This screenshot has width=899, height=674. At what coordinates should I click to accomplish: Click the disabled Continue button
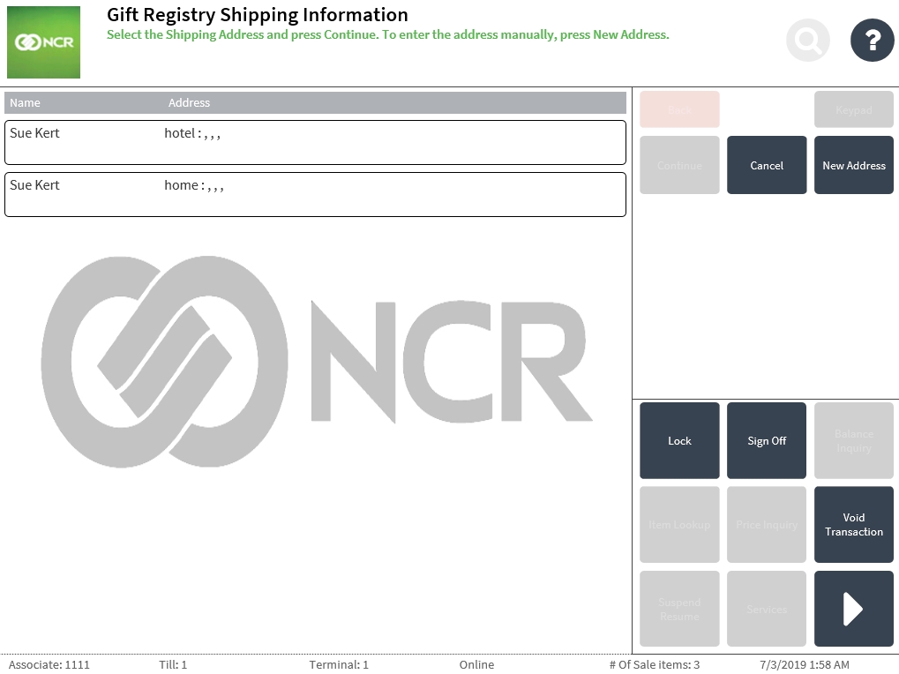[x=679, y=165]
